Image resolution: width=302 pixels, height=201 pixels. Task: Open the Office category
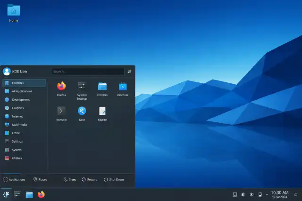coord(24,133)
